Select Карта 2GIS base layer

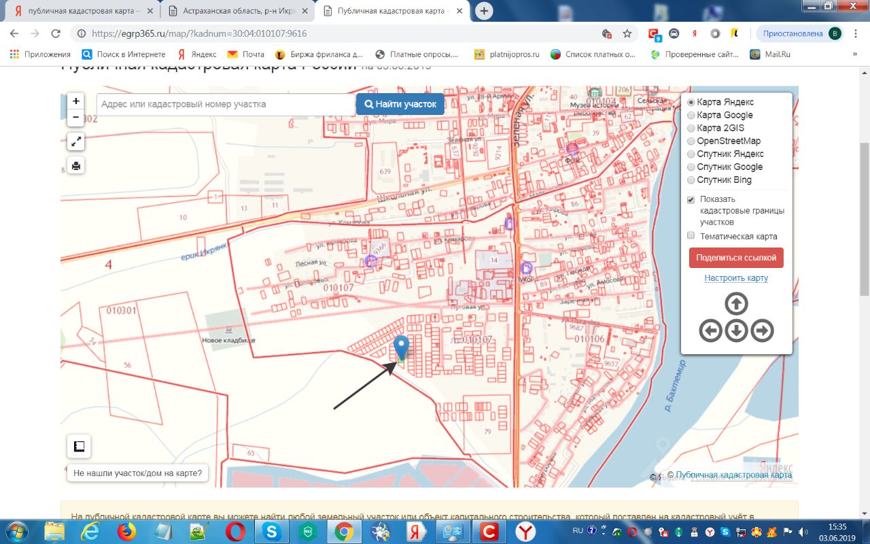click(691, 128)
